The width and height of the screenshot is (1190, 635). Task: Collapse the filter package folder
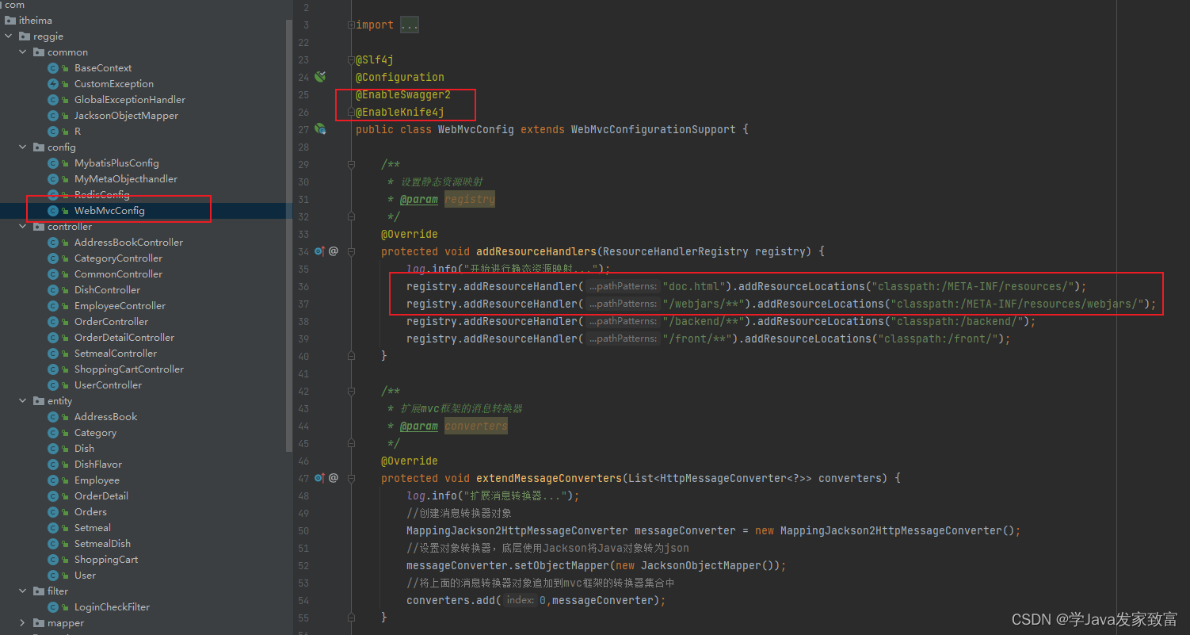point(23,591)
